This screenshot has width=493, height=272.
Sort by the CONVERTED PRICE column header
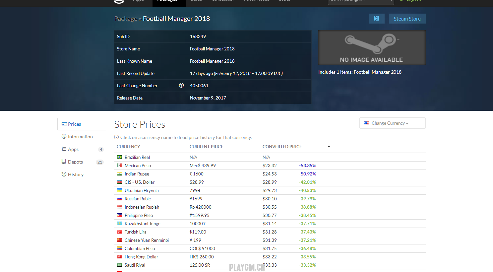(x=282, y=147)
